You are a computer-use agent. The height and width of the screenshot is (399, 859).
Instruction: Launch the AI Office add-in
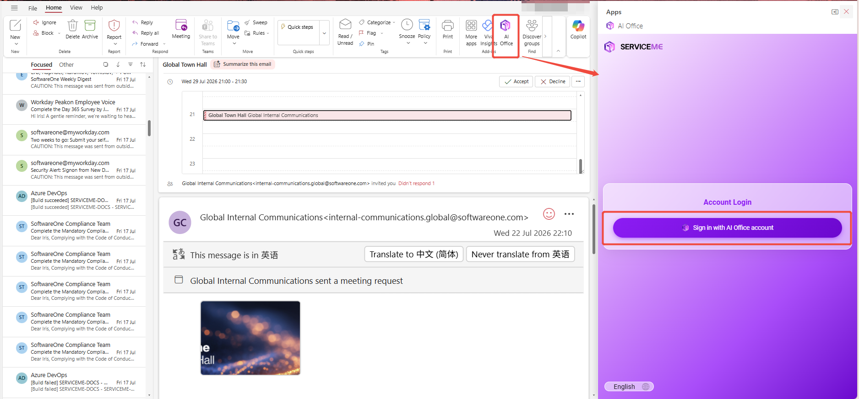pos(506,33)
